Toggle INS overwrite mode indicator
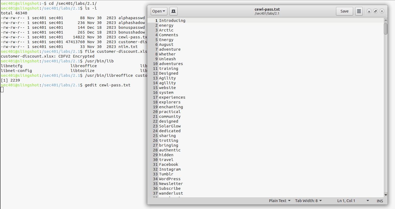 click(380, 201)
